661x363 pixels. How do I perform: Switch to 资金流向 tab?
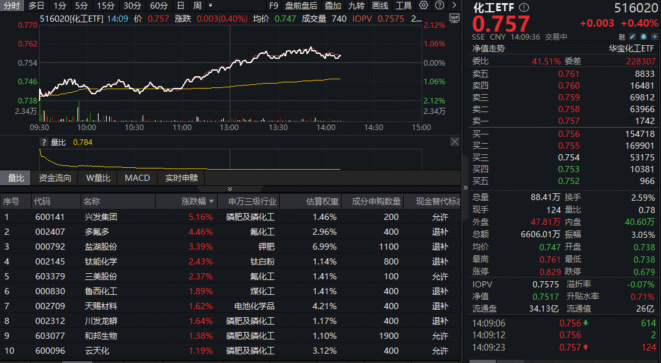55,178
